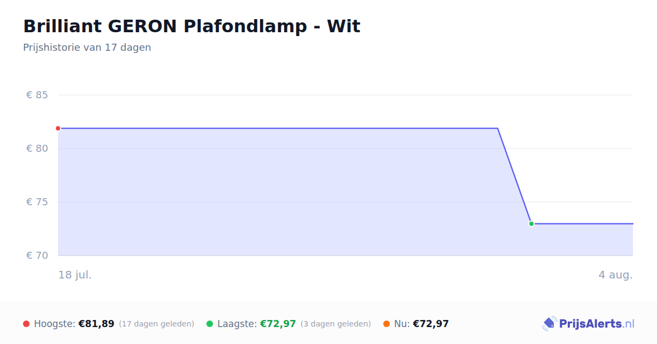Click the 3 dagen geleden note
This screenshot has width=657, height=344.
pyautogui.click(x=336, y=324)
